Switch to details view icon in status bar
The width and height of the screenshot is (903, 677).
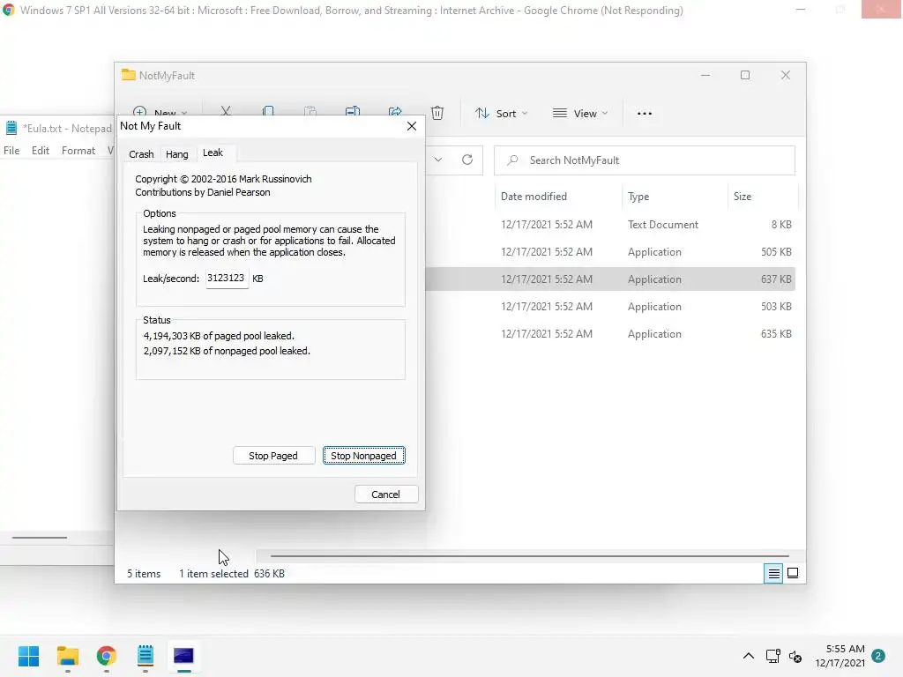pyautogui.click(x=773, y=573)
